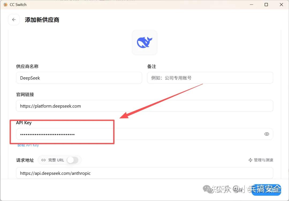289x201 pixels.
Task: Go back with the arrow button
Action: [x=14, y=20]
